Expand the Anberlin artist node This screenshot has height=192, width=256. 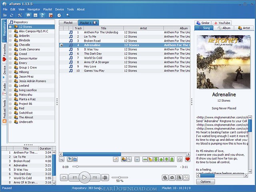tap(10, 36)
